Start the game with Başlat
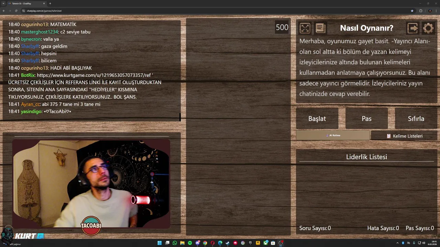 coord(317,118)
